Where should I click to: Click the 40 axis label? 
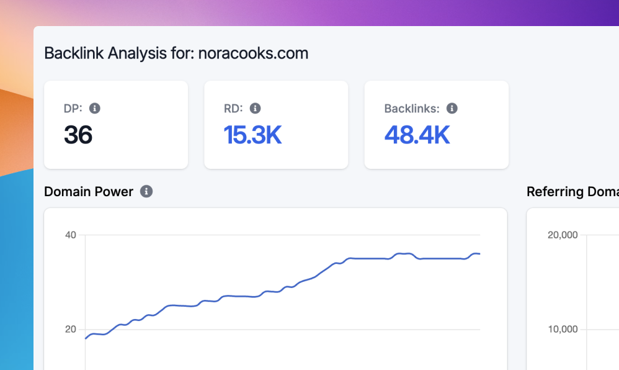point(70,235)
